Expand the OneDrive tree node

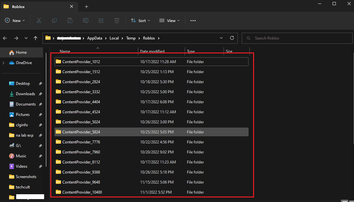coord(4,63)
